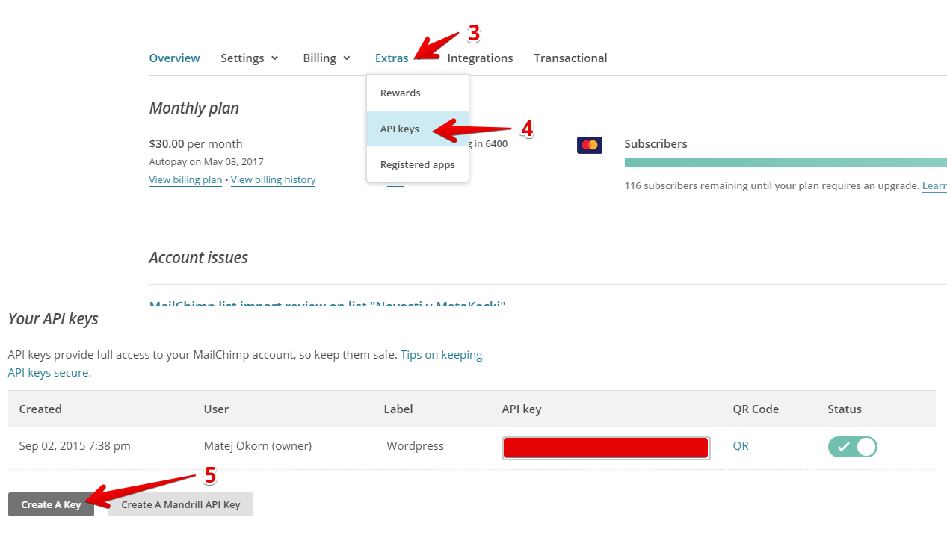
Task: Click the subscribers progress bar
Action: (x=786, y=162)
